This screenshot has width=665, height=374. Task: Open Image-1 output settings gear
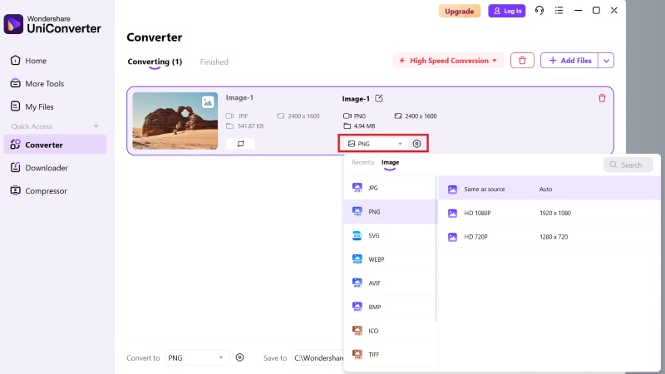[417, 144]
